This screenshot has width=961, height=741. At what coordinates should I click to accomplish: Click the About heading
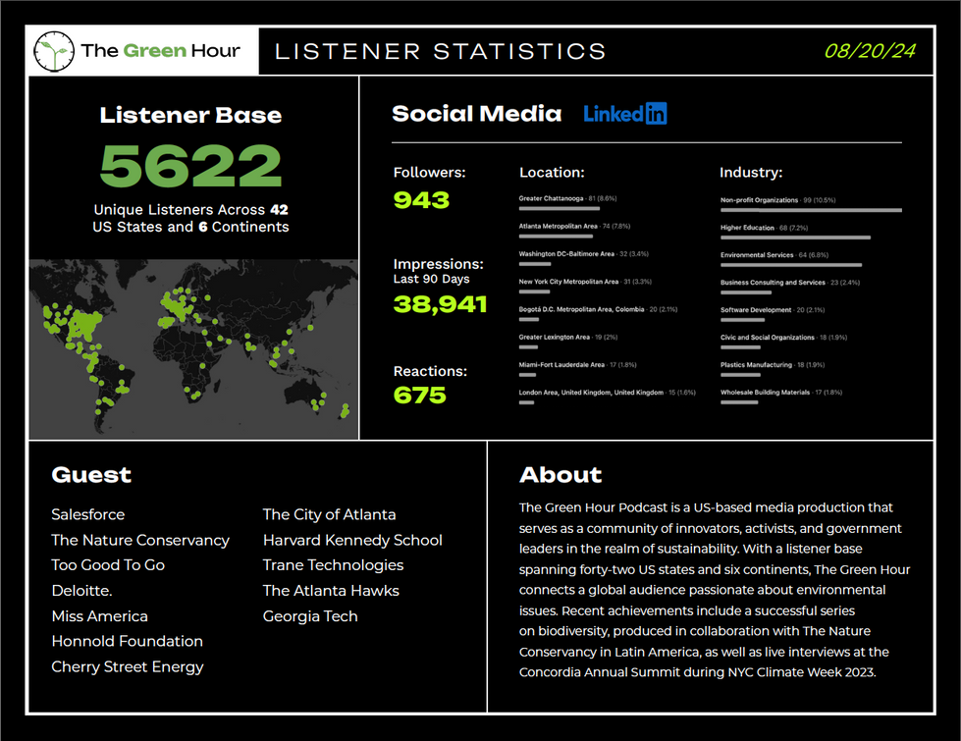[x=561, y=475]
